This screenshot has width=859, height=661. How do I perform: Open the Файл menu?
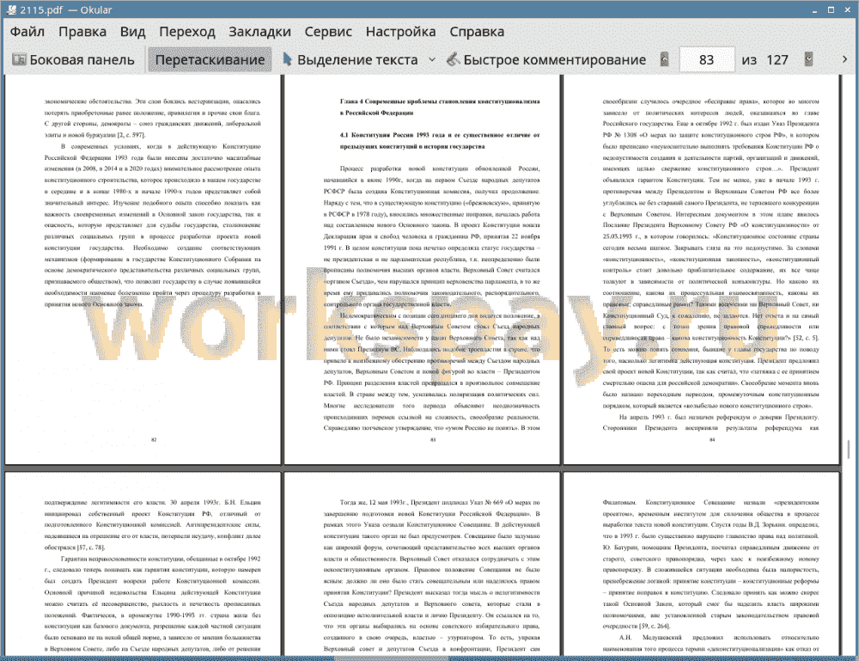tap(27, 32)
